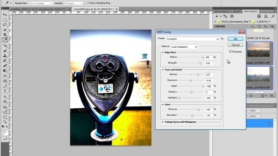Switch to Untitled_HDR2 document tab
This screenshot has height=156, width=278.
point(39,9)
